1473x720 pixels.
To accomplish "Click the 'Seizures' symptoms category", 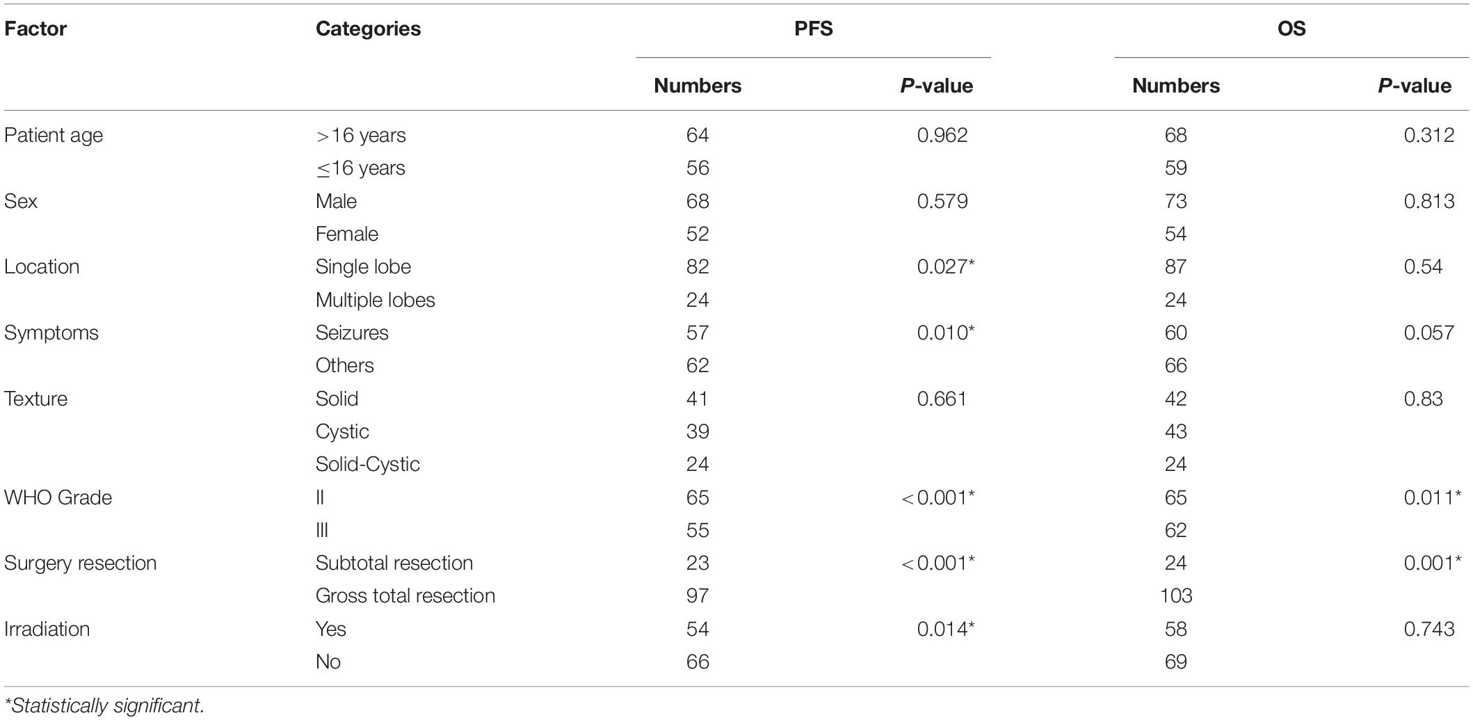I will [x=351, y=333].
